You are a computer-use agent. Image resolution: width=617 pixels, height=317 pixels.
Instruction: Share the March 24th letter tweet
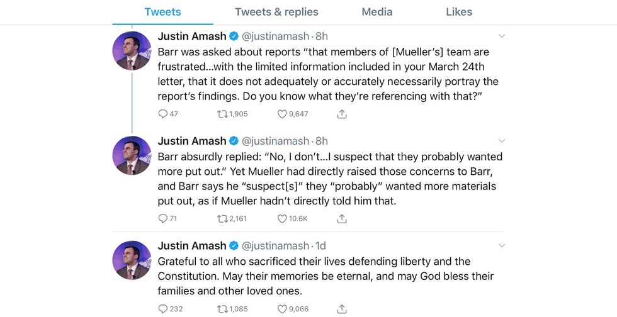(342, 114)
